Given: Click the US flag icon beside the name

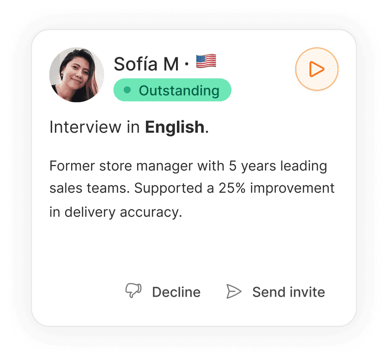Looking at the screenshot, I should pyautogui.click(x=206, y=61).
